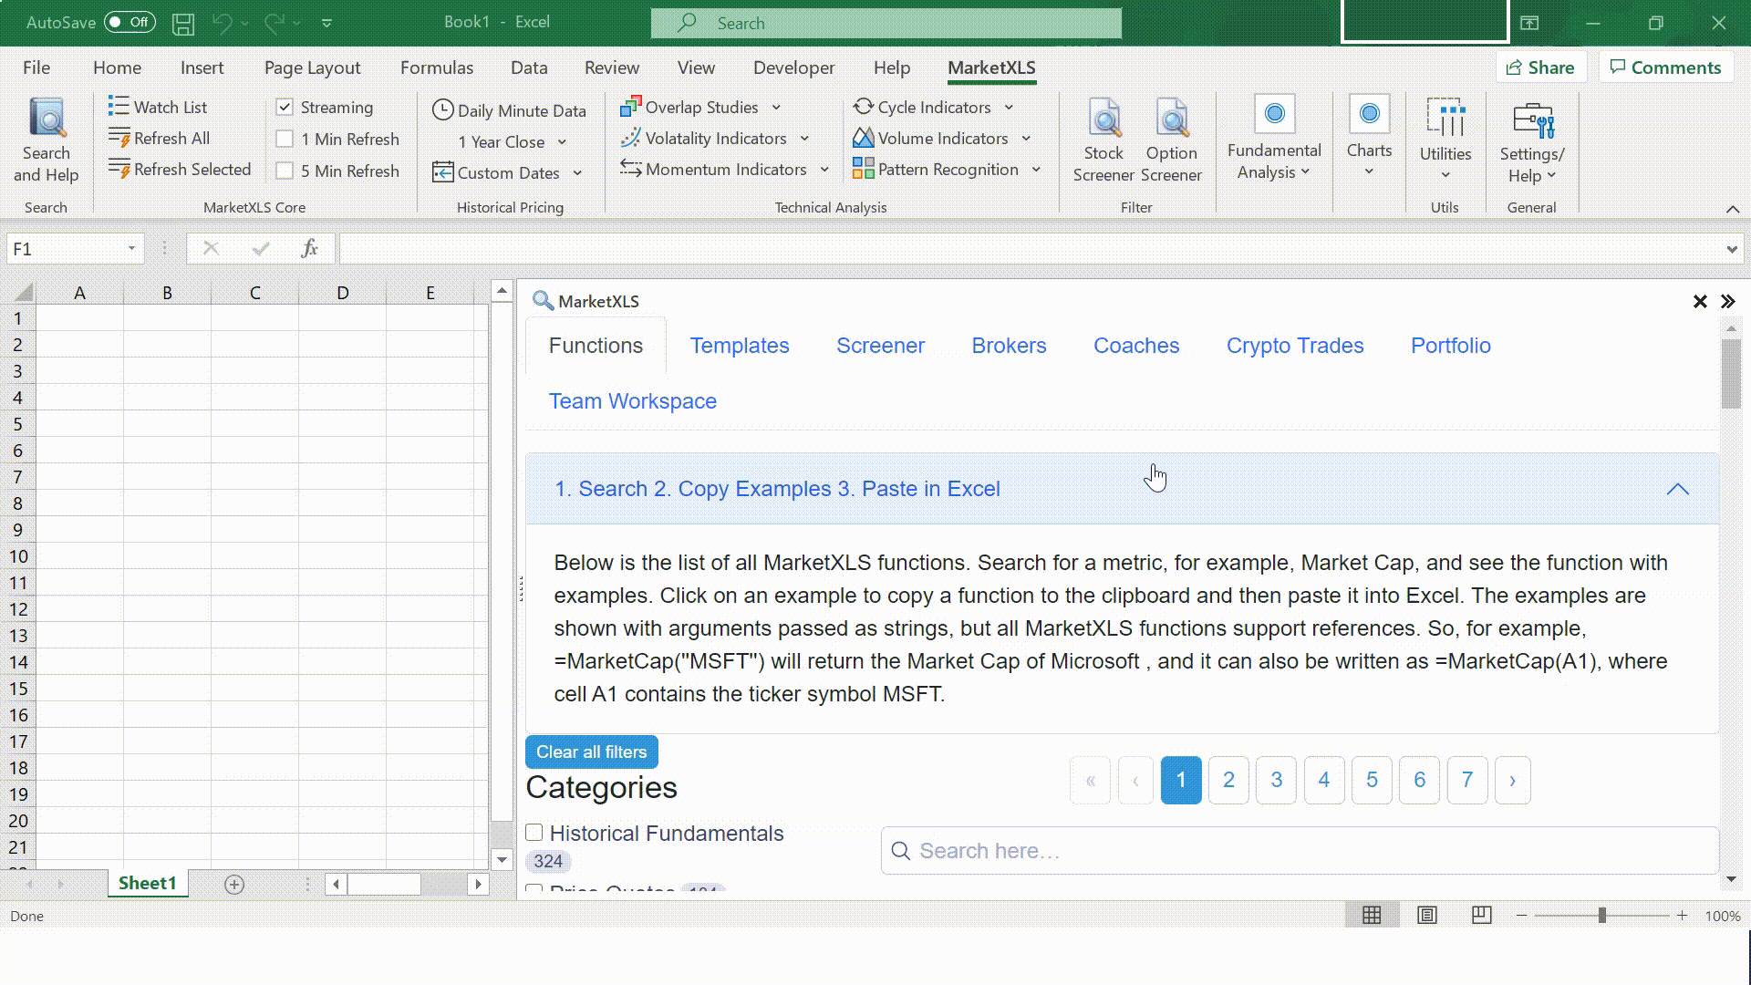
Task: Go to page 7 of functions
Action: [x=1466, y=780]
